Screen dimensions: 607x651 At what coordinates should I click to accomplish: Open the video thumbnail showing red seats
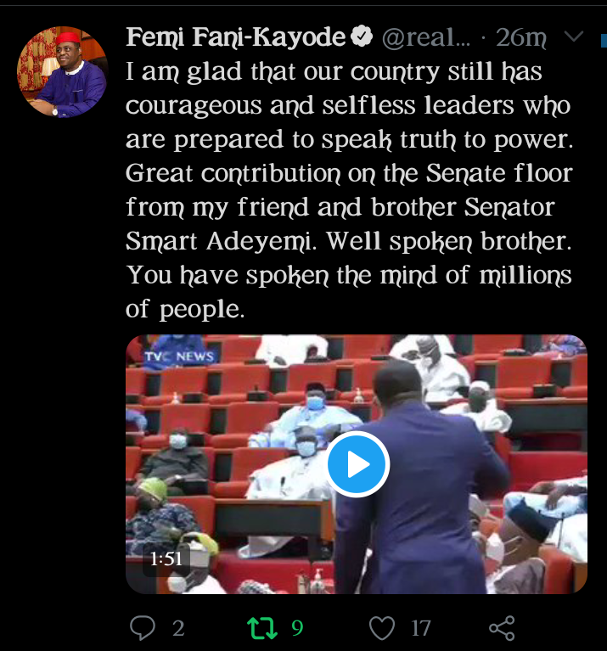pos(357,463)
